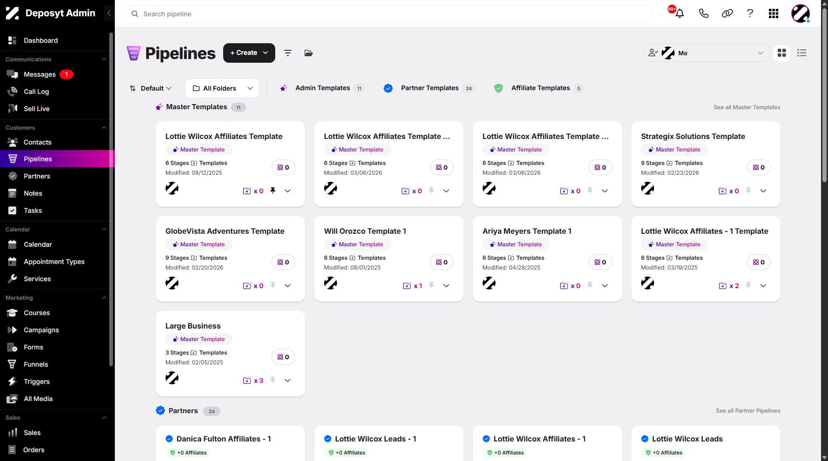
Task: Pin the Lottie Wilcox Affiliates Template card
Action: 273,191
